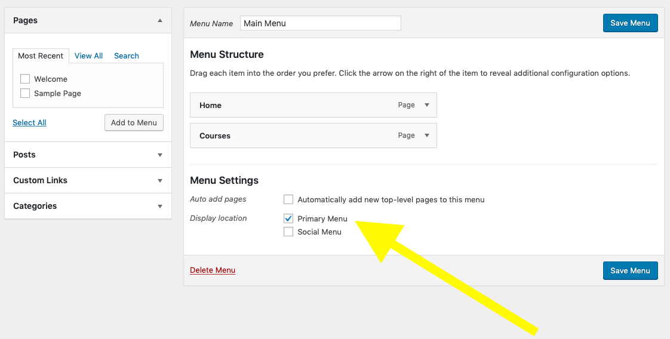Viewport: 670px width, 339px height.
Task: Click the bottom Save Menu button
Action: 630,270
